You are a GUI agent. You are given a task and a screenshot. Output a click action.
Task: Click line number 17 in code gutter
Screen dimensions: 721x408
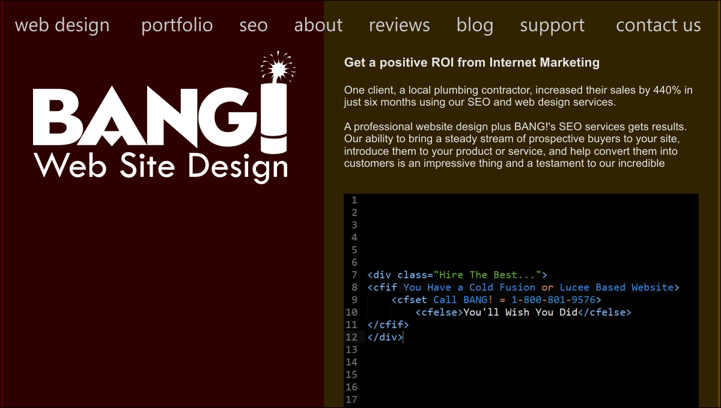[351, 400]
